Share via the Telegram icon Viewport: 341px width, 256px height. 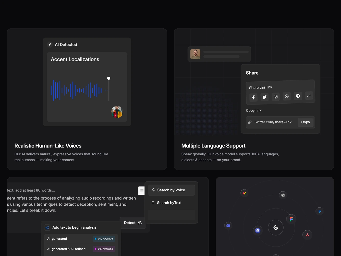pos(298,96)
